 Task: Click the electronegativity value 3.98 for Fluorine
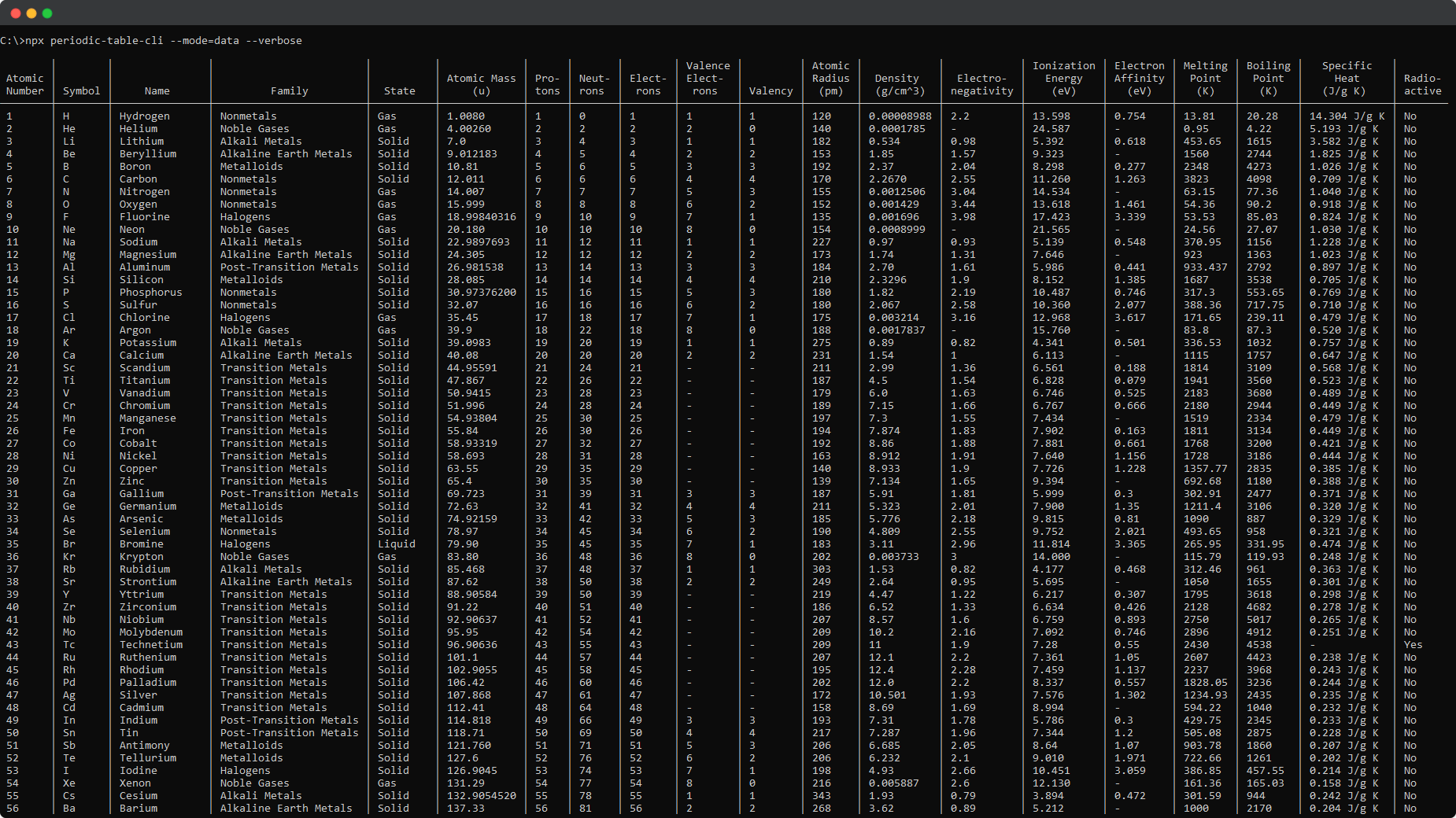pos(963,216)
